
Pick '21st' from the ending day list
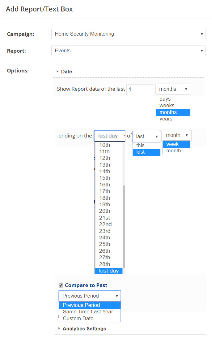(x=104, y=218)
